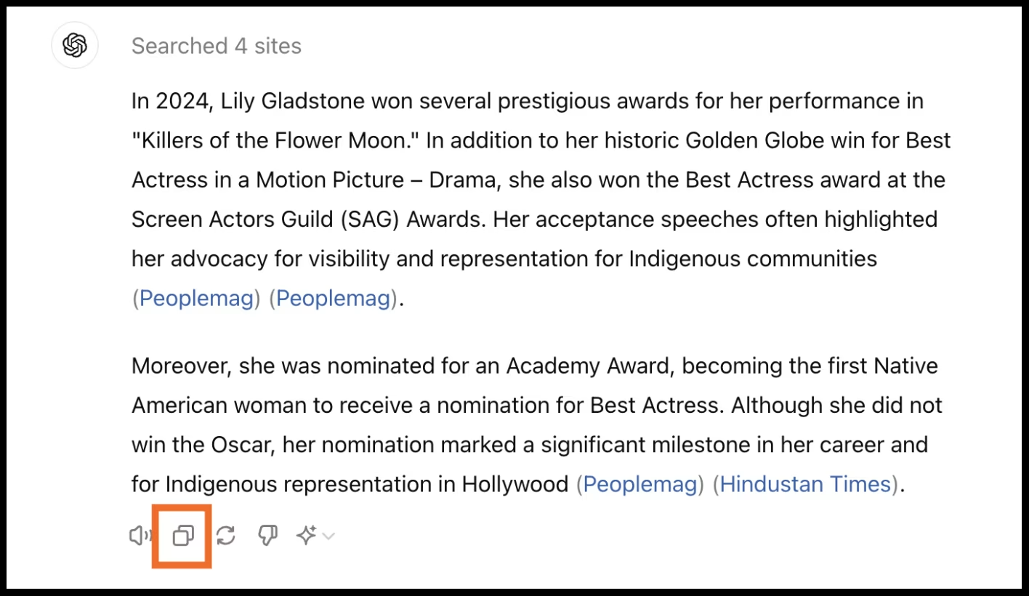Click the ChatGPT logo avatar
1029x596 pixels.
coord(75,46)
